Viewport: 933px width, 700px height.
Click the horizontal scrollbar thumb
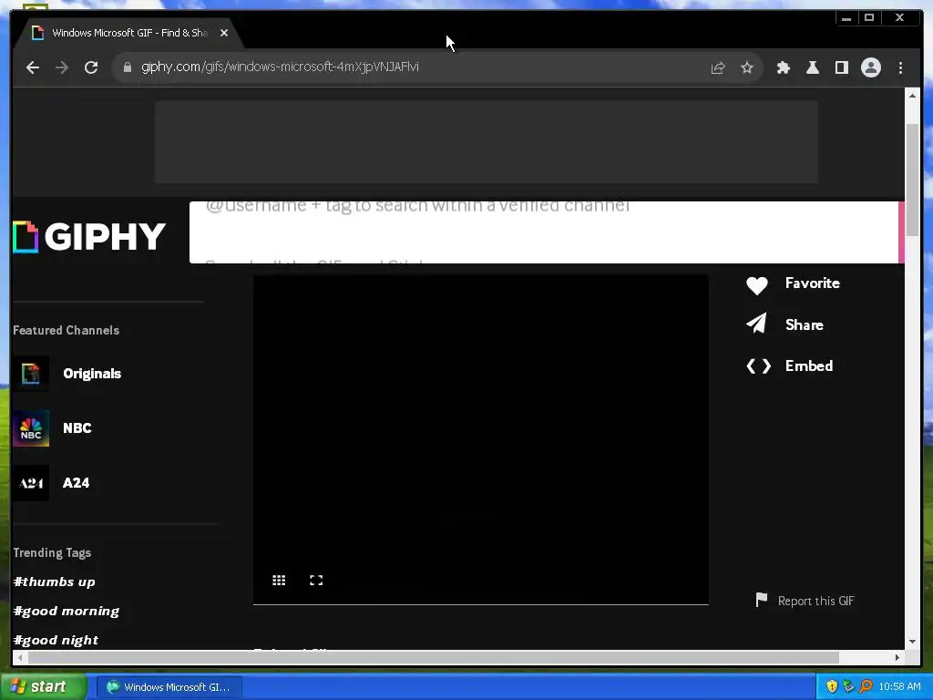tap(434, 658)
